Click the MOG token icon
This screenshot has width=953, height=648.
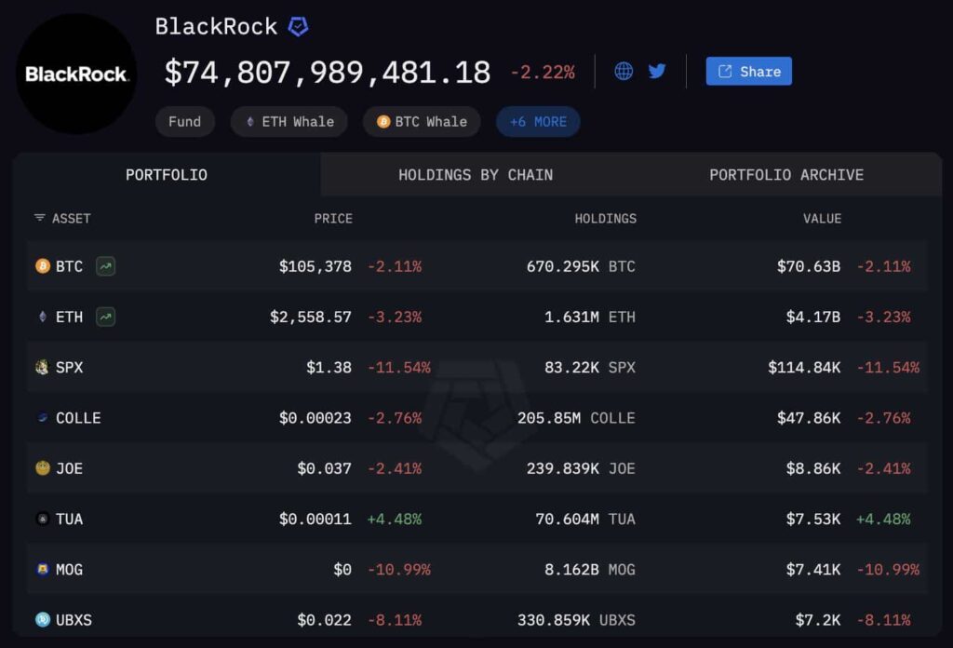tap(43, 569)
